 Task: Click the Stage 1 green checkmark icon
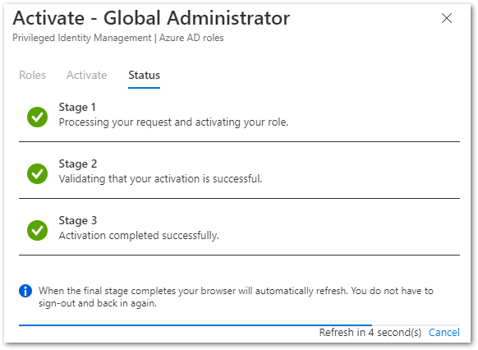coord(37,117)
